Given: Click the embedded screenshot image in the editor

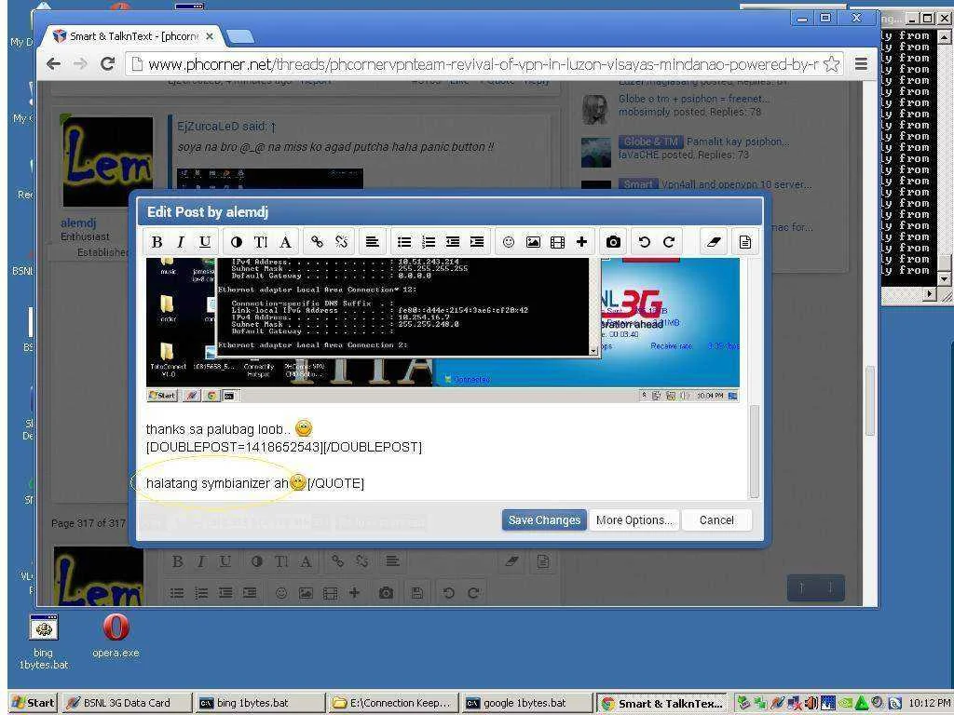Looking at the screenshot, I should (x=443, y=330).
